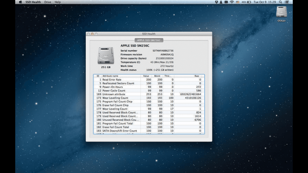Screen dimensions: 308x173
Task: Click the raw value 6706
Action: coord(198,120)
